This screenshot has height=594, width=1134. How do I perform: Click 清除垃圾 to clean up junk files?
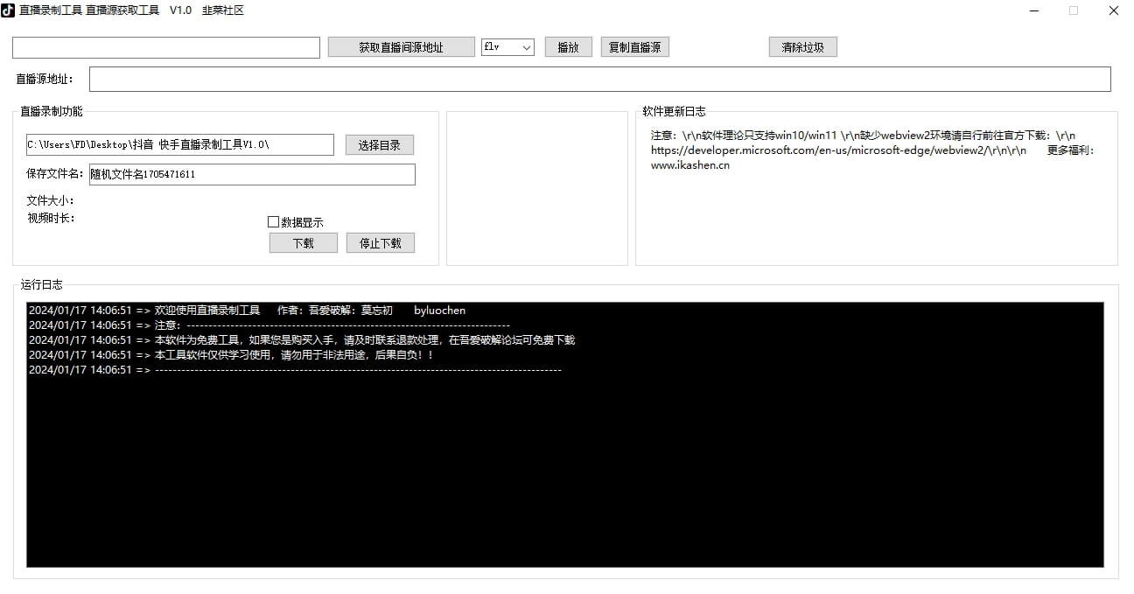coord(802,46)
